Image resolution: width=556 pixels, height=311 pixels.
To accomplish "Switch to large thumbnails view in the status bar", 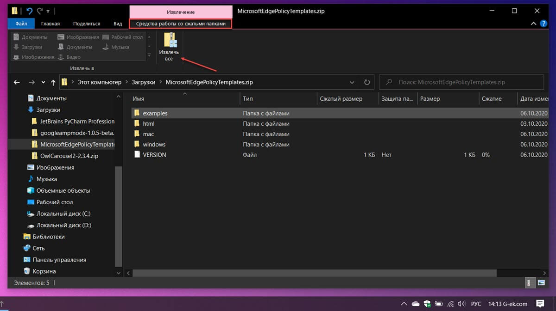I will (x=541, y=283).
